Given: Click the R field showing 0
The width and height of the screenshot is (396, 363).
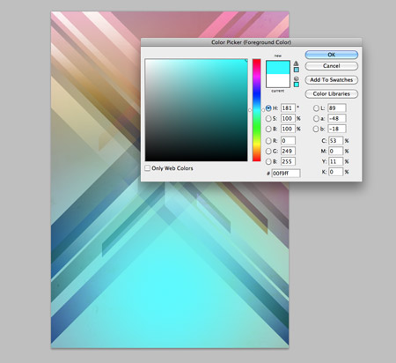Looking at the screenshot, I should pos(288,141).
